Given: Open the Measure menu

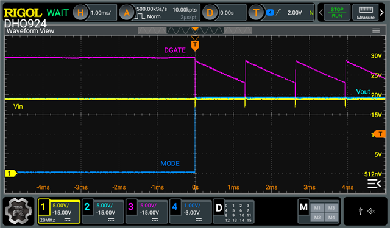Looking at the screenshot, I should (x=366, y=12).
